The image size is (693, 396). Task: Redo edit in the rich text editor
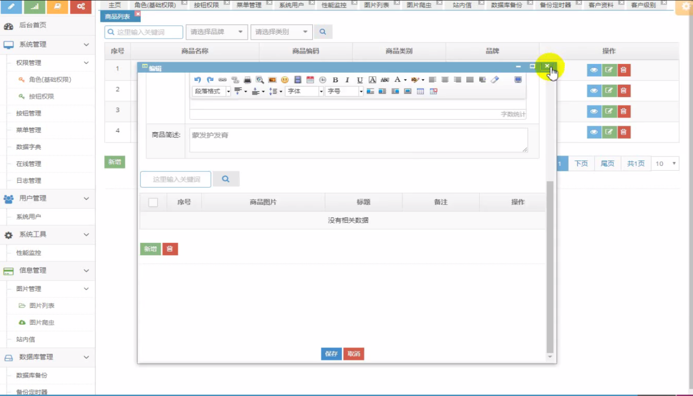pos(210,80)
